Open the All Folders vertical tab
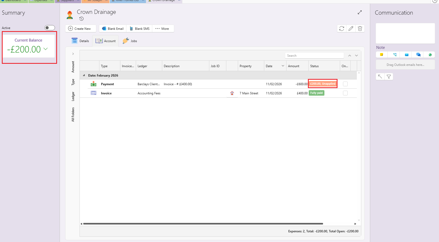Screen dimensions: 439x242 pyautogui.click(x=73, y=114)
